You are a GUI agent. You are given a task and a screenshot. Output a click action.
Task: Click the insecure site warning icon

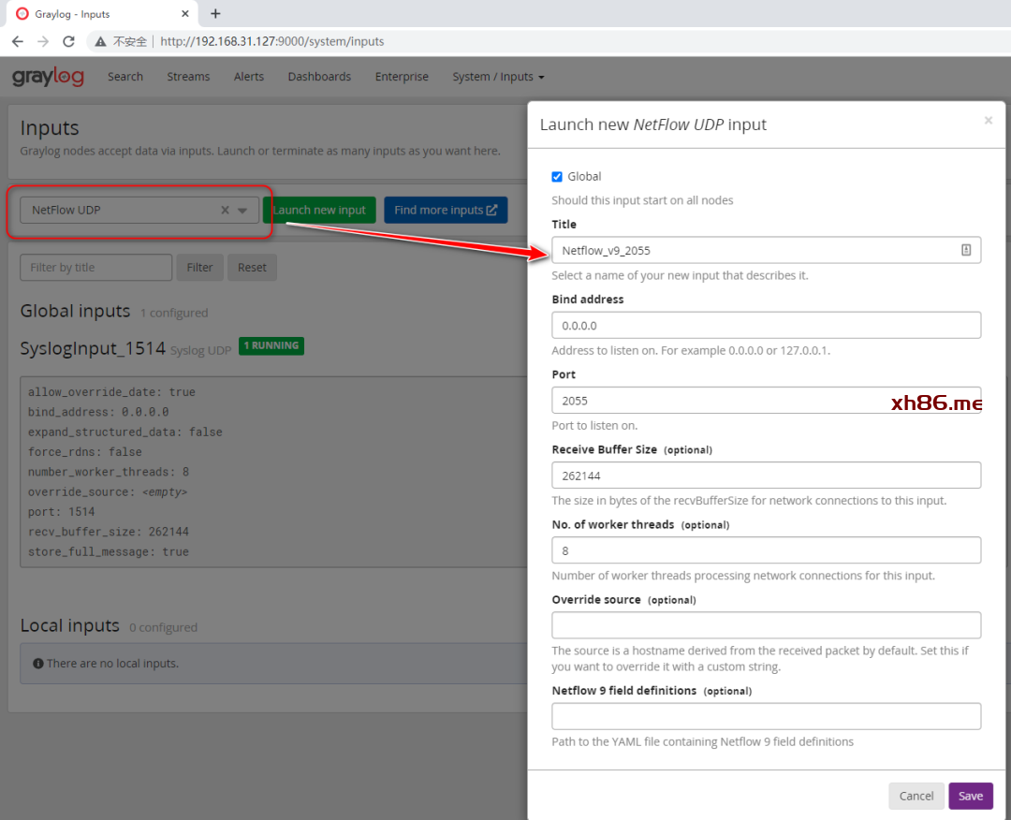coord(101,41)
